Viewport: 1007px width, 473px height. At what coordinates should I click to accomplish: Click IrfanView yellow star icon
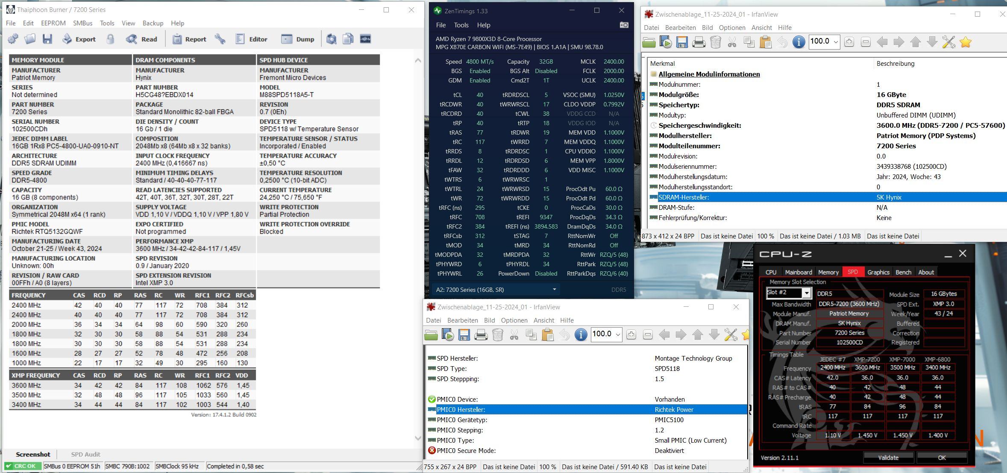click(966, 42)
